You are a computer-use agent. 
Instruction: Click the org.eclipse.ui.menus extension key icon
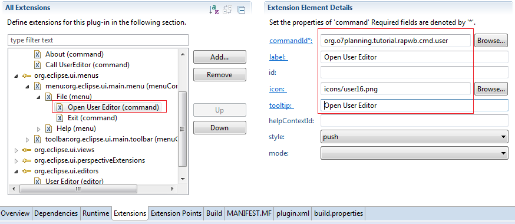(x=27, y=75)
